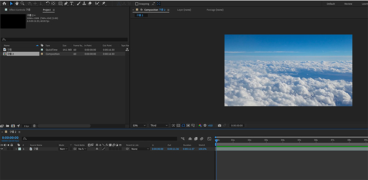Click the Stretch value 100.0%

pos(202,149)
